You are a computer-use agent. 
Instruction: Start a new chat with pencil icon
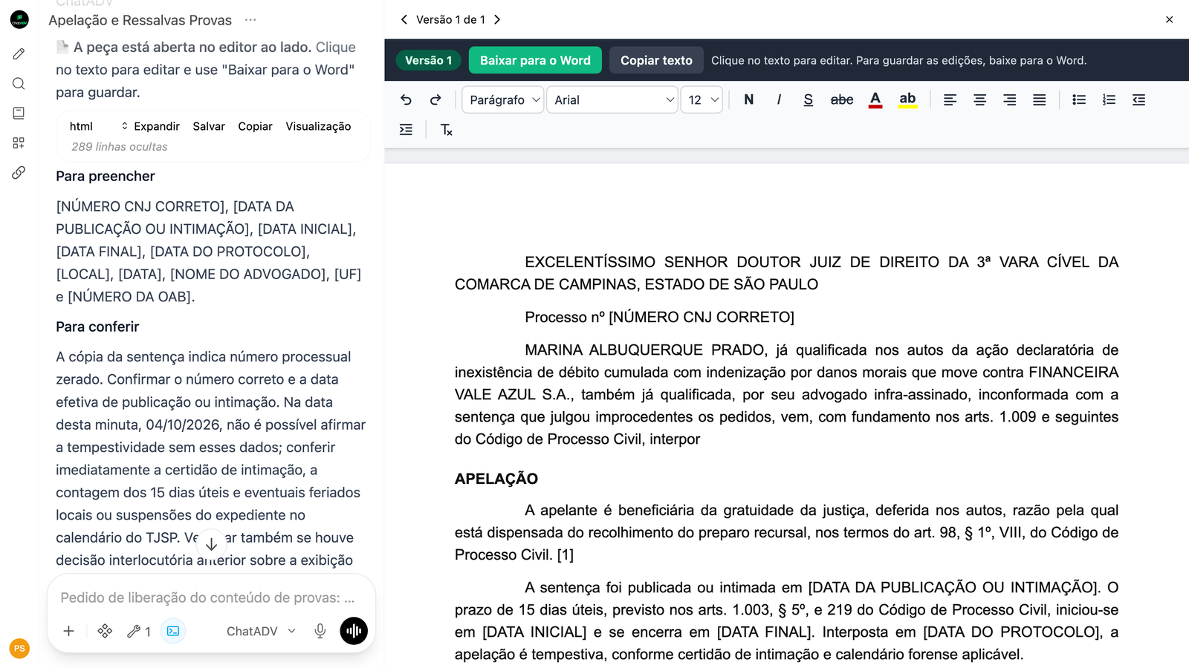[19, 53]
